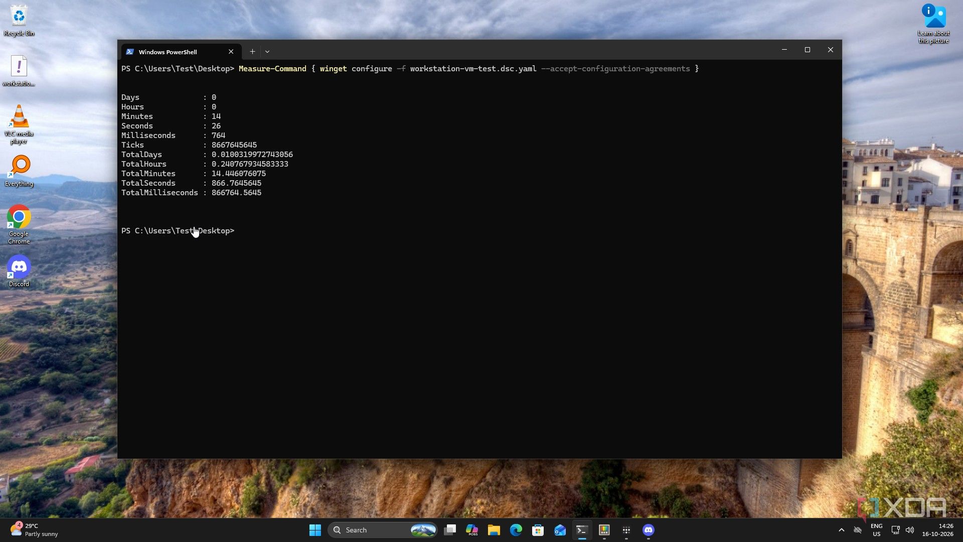Open the Windows Start menu
The image size is (963, 542).
[315, 530]
